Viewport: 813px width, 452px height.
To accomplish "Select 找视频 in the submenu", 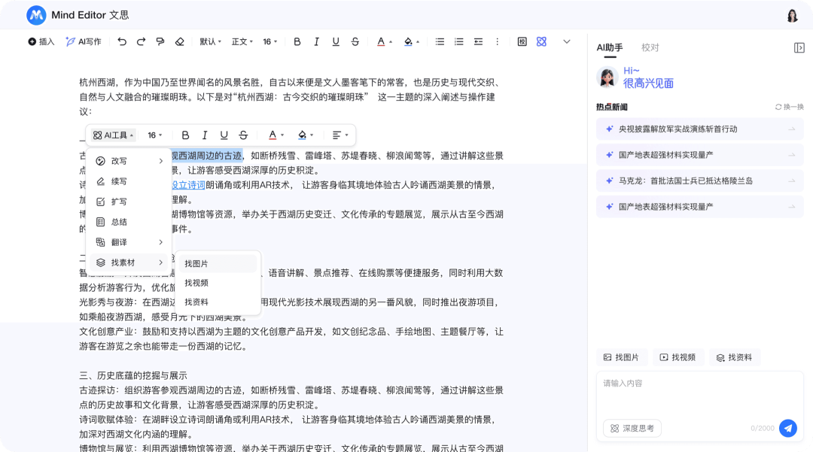I will pos(218,283).
